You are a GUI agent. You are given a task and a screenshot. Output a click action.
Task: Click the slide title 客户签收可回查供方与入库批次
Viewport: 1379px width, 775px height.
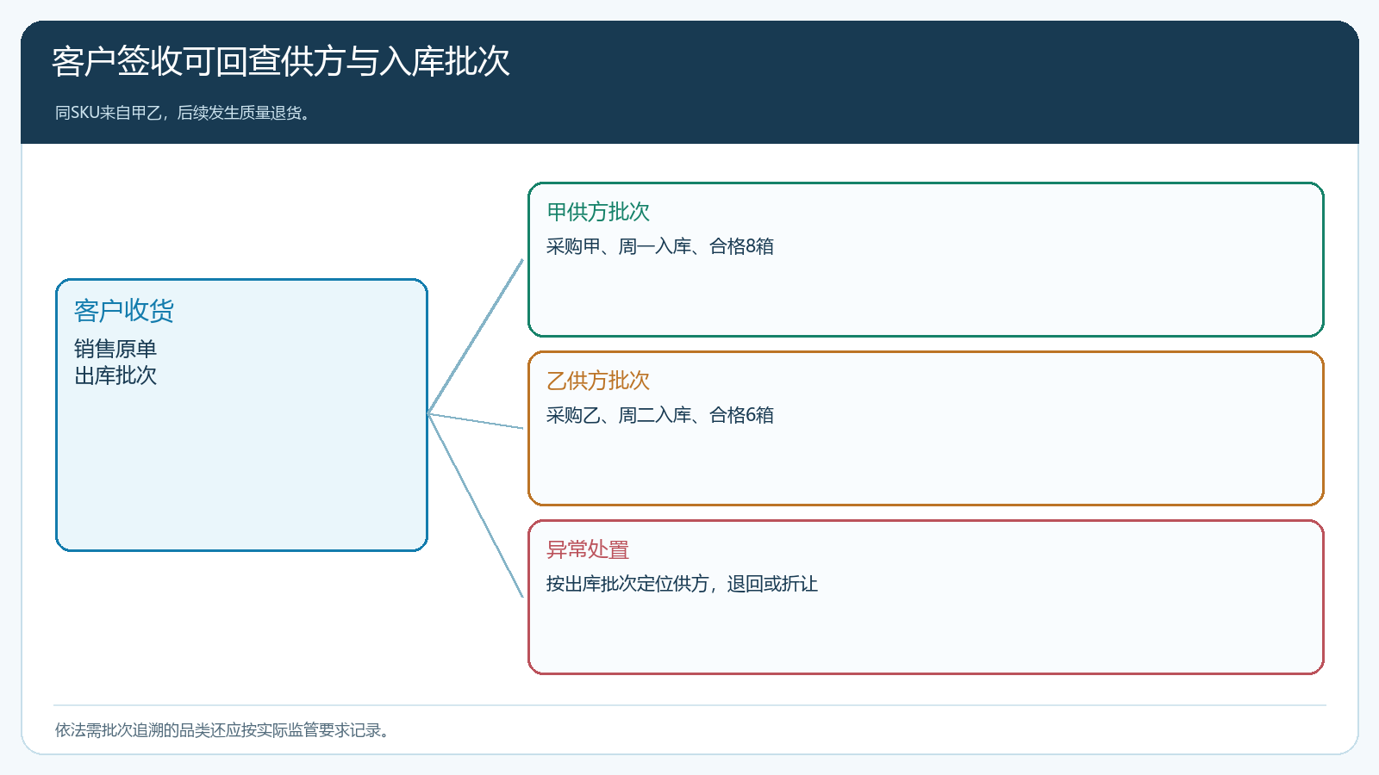(281, 62)
